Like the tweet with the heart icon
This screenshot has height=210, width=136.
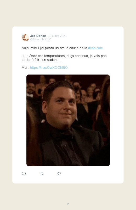pyautogui.click(x=59, y=174)
